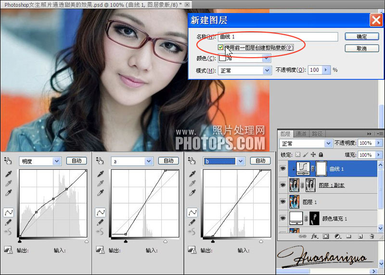Toggle lock position icon

[313, 154]
